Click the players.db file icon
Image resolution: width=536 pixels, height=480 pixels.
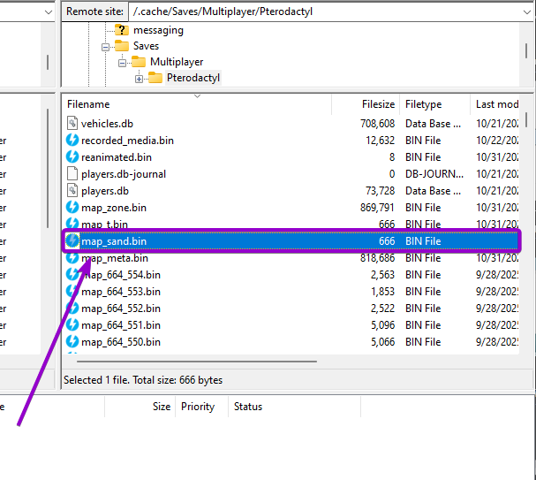[72, 190]
